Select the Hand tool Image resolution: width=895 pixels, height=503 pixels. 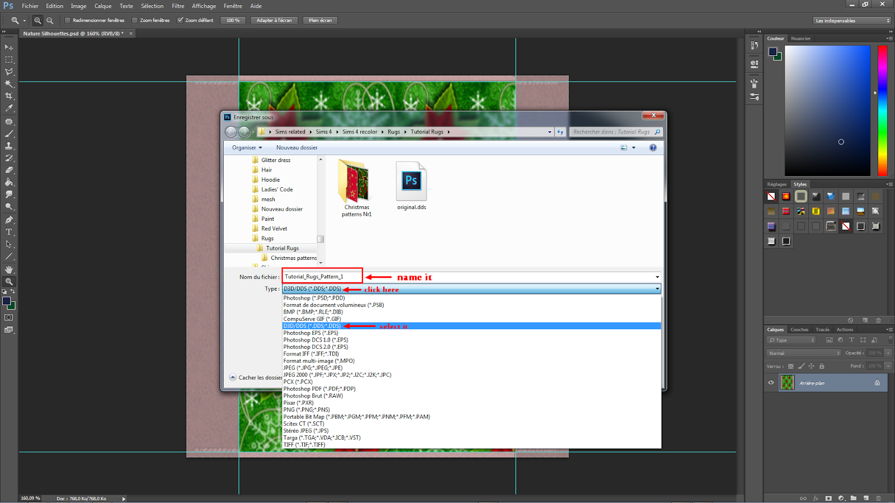9,269
